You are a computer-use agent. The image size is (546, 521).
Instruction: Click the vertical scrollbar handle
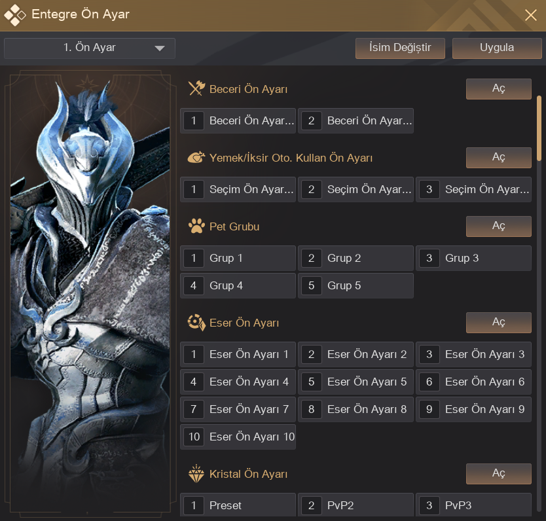point(539,128)
